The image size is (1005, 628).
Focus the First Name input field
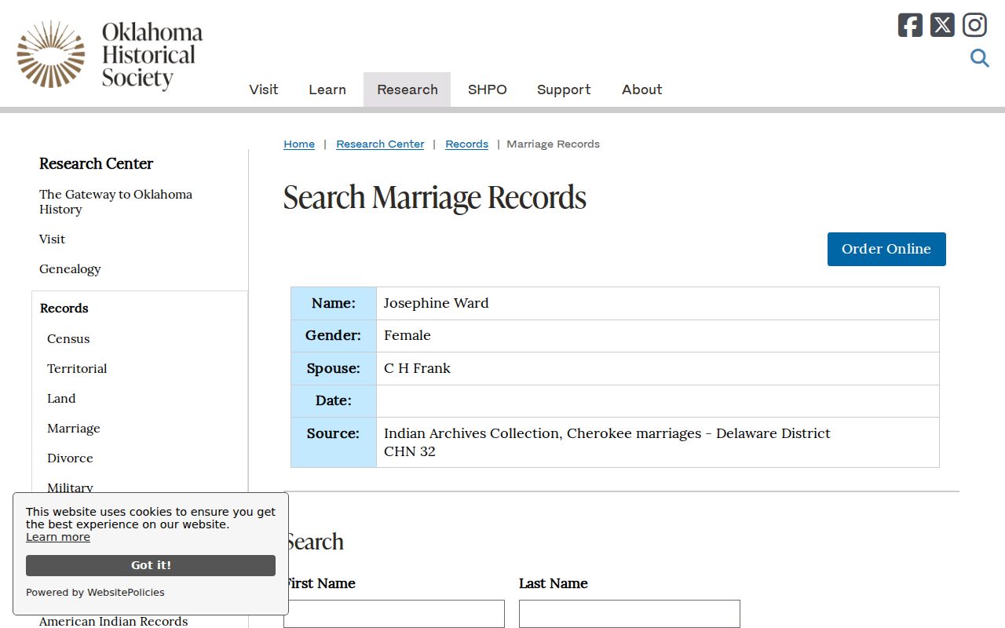click(394, 614)
